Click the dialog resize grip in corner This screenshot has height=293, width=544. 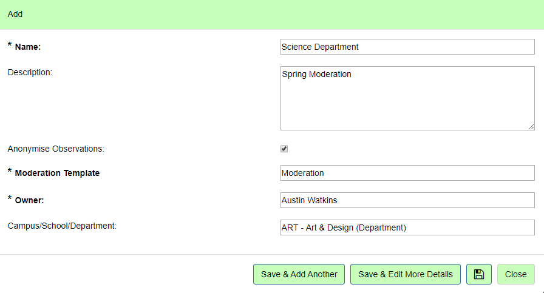coord(541,291)
